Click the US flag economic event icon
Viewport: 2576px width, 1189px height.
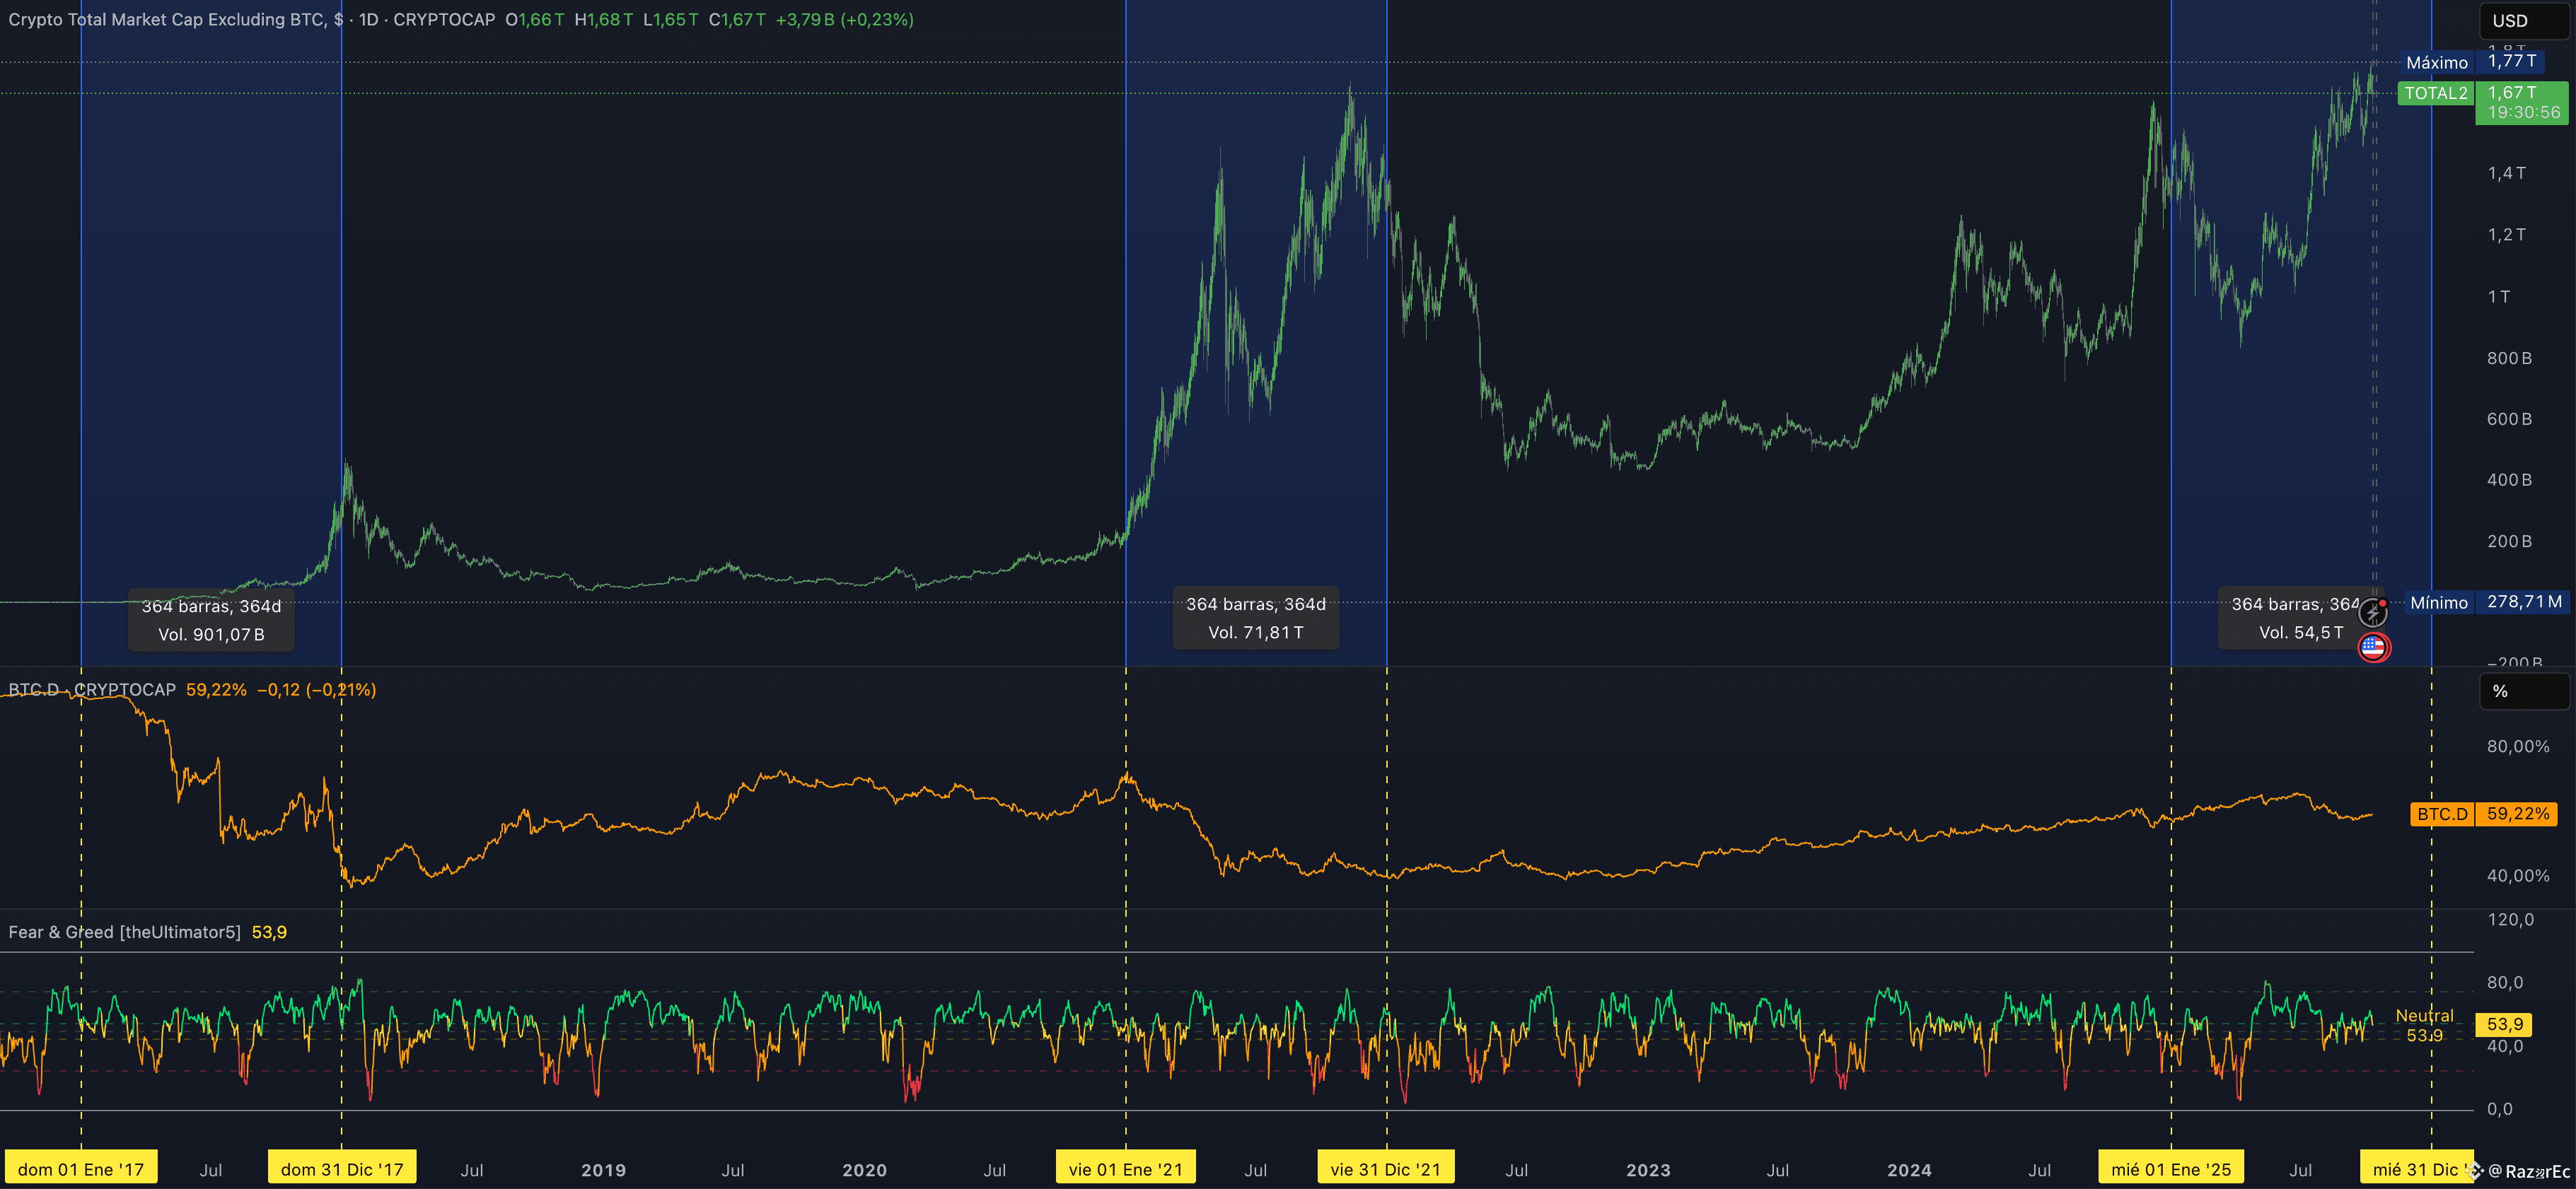[2373, 648]
